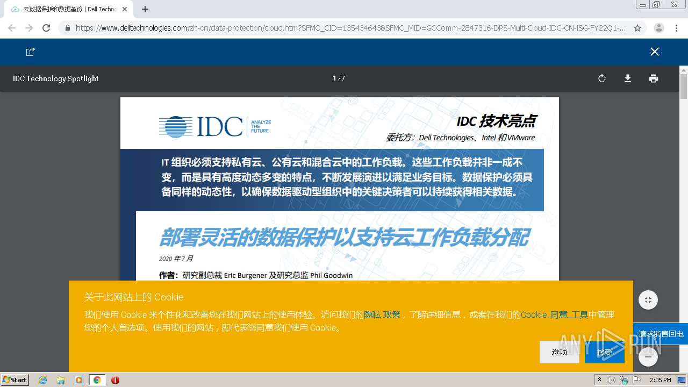
Task: Open cookie options button 选项
Action: (560, 352)
